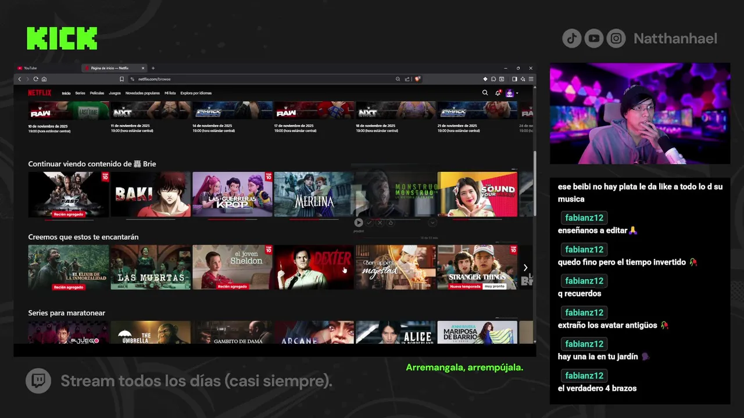Switch to the YouTube browser tab

[x=48, y=68]
